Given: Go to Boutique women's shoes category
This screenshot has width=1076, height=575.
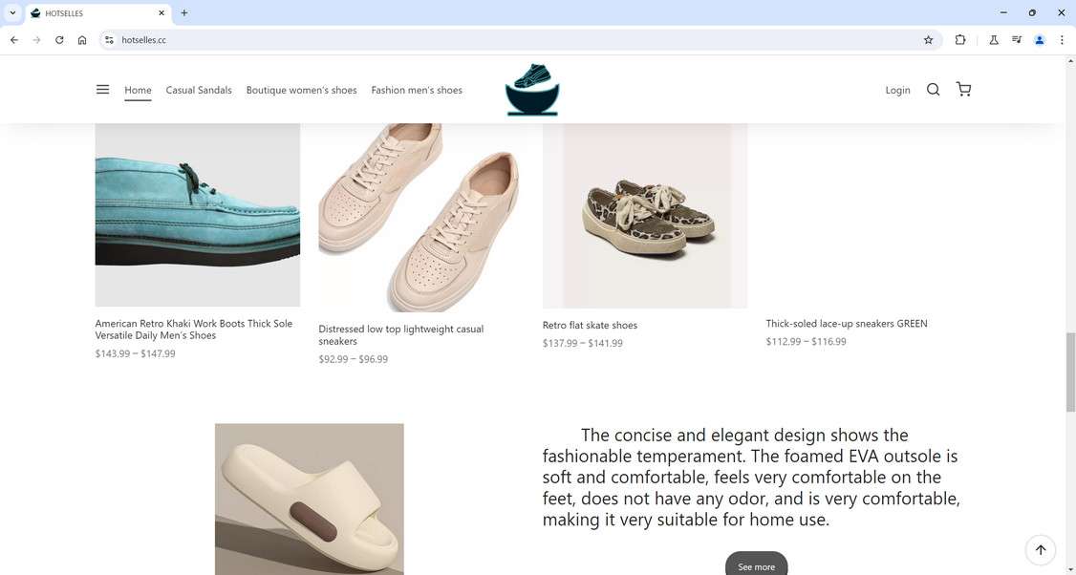Looking at the screenshot, I should [x=301, y=90].
